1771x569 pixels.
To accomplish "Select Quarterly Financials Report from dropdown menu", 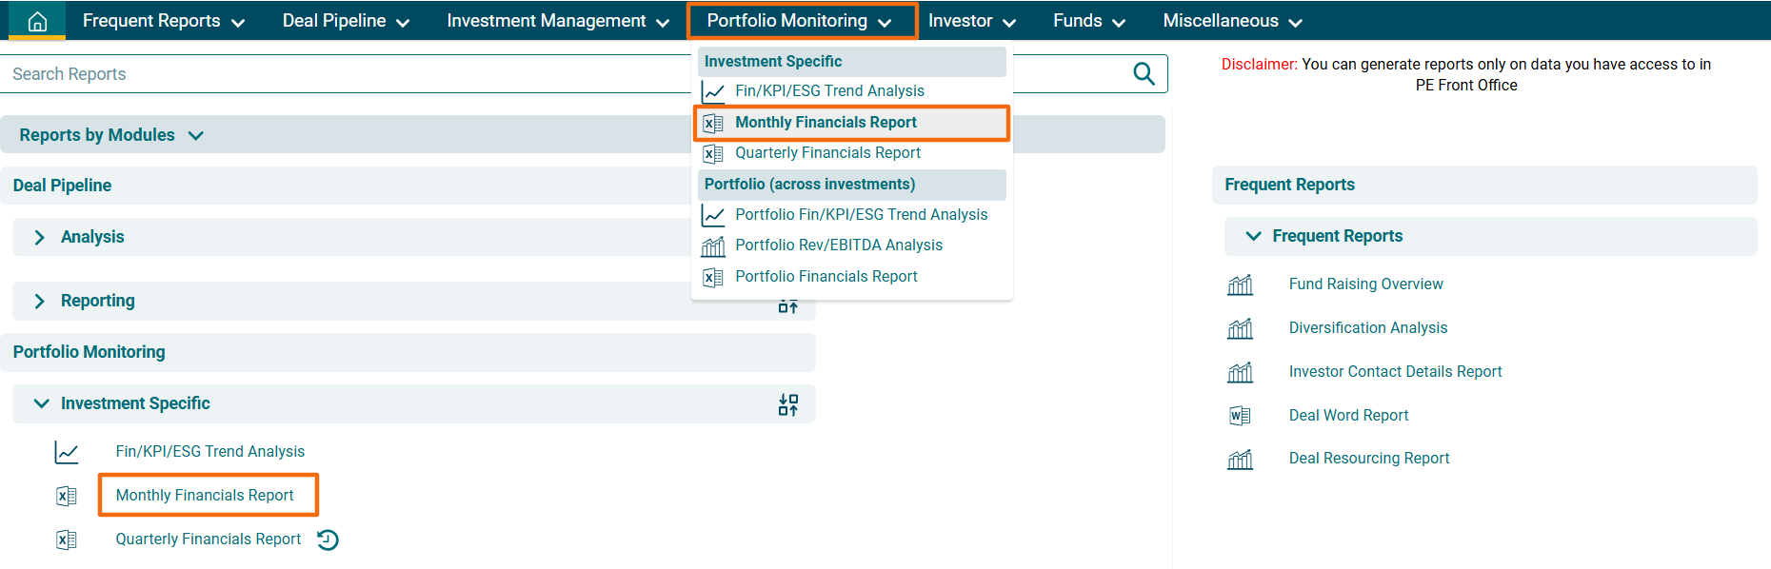I will click(827, 153).
